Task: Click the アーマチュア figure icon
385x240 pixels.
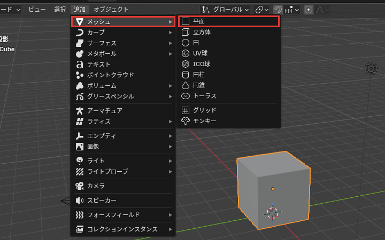Action: [79, 111]
